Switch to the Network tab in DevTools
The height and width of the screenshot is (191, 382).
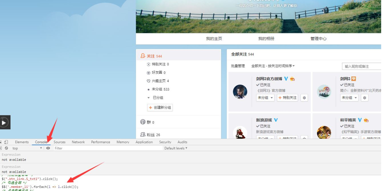pyautogui.click(x=78, y=142)
